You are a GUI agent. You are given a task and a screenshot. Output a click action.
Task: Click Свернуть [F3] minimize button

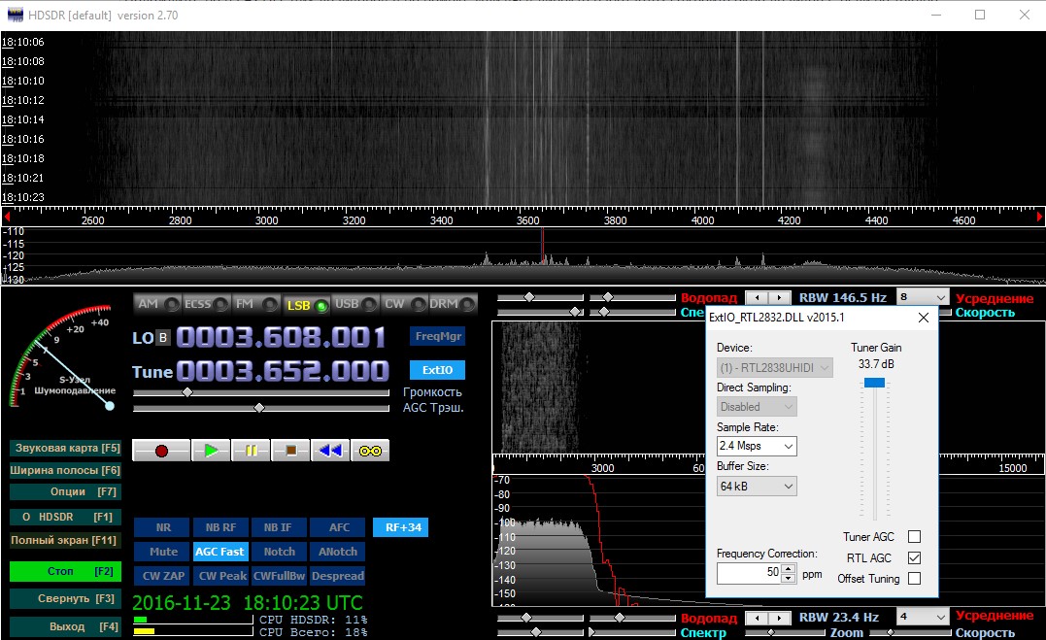click(65, 598)
